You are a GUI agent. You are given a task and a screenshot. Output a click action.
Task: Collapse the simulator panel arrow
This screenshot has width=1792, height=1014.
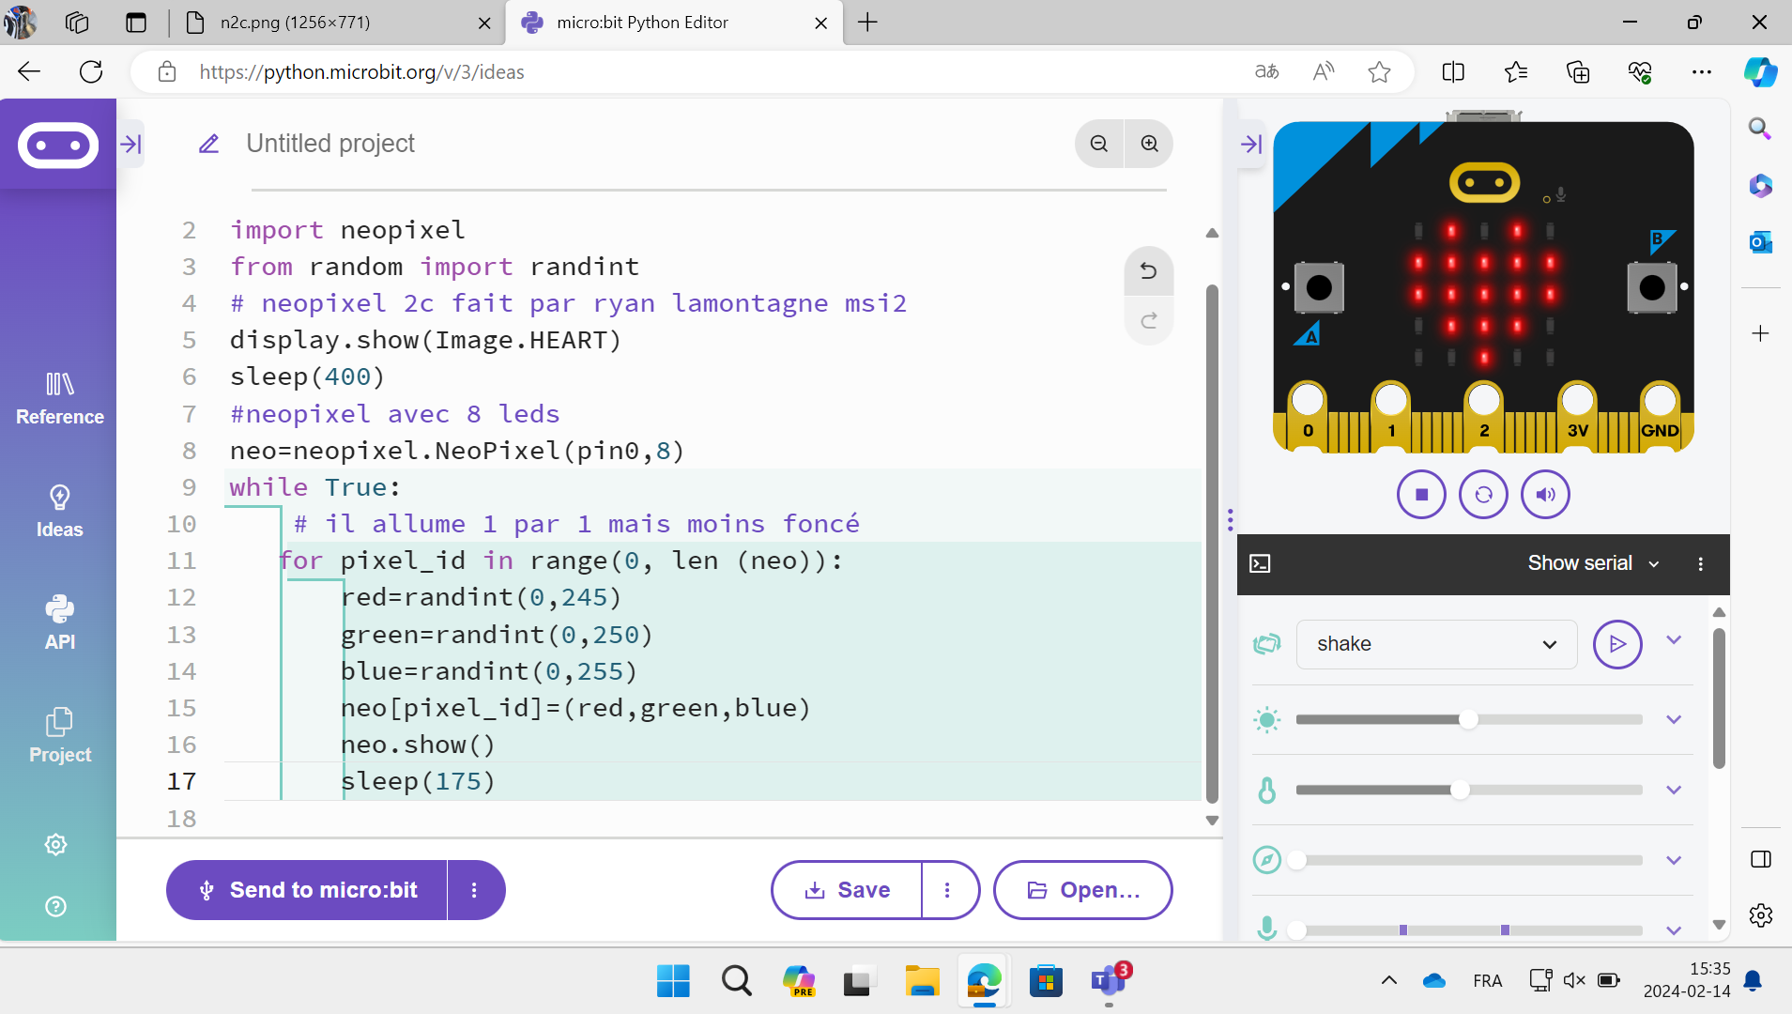click(x=1251, y=144)
